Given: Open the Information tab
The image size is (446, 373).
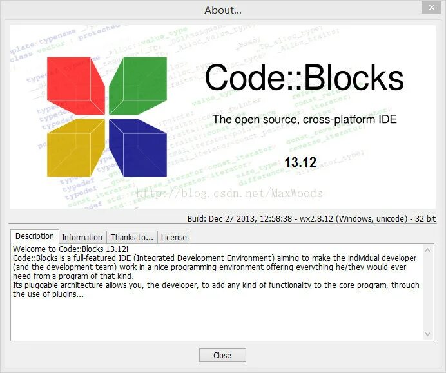Looking at the screenshot, I should coord(82,237).
